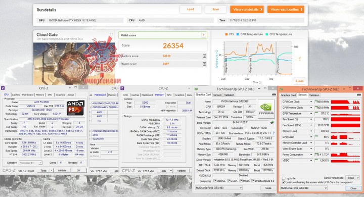Screen dimensions: 364x197
Task: Open the Memory Used sensor dropdown
Action: (311, 131)
